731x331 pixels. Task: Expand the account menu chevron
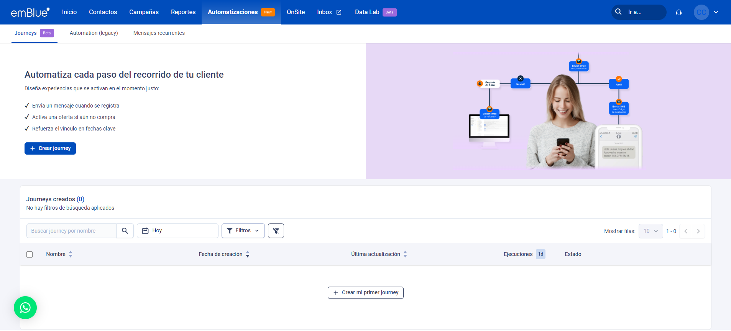tap(716, 12)
